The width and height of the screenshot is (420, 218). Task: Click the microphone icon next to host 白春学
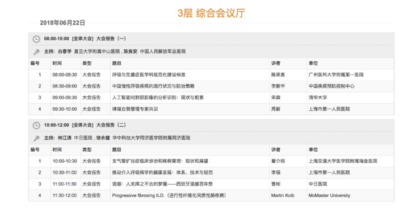click(x=36, y=52)
